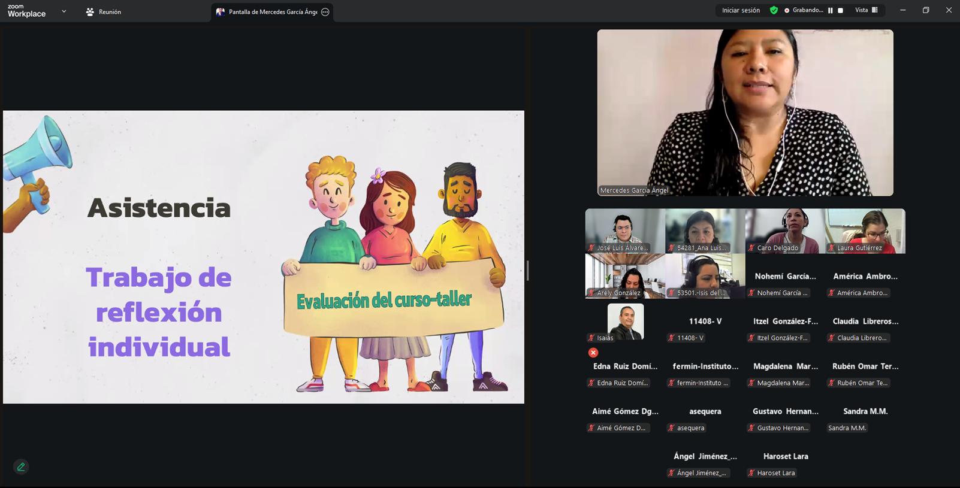Viewport: 960px width, 488px height.
Task: Click the recording indicator red dot
Action: pos(787,10)
